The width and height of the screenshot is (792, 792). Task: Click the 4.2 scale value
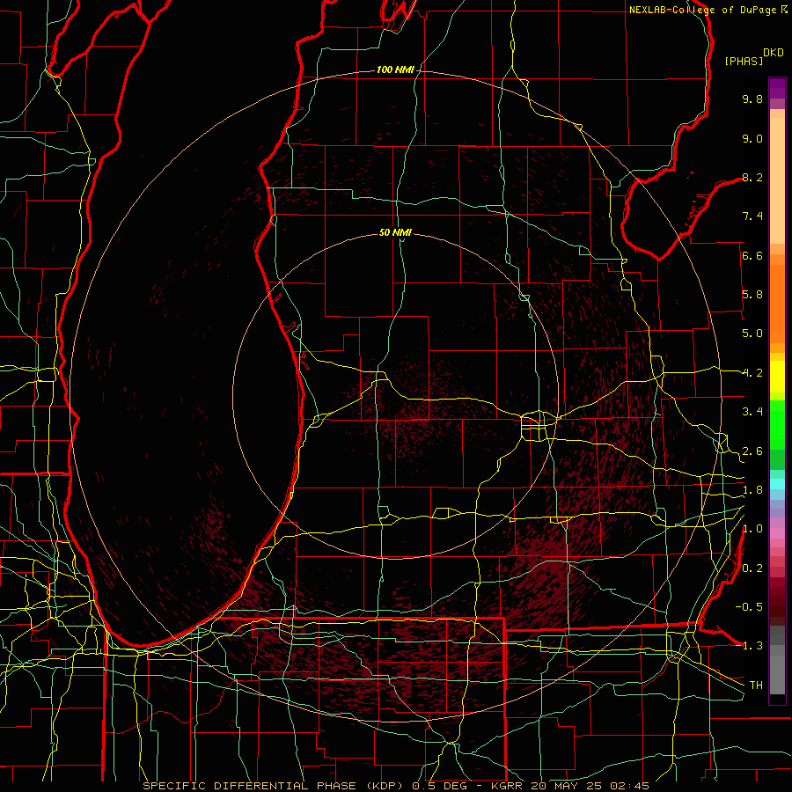752,373
